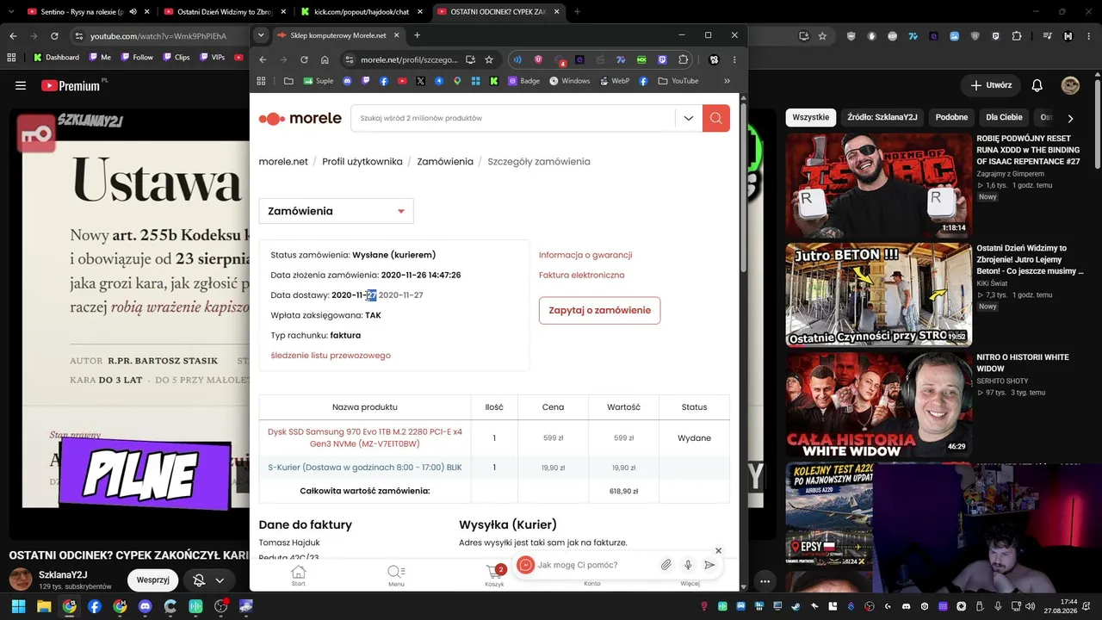Image resolution: width=1102 pixels, height=620 pixels.
Task: Select the Dla Ciebie filter chip
Action: tap(1004, 117)
